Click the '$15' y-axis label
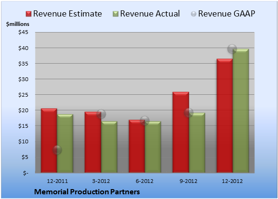The height and width of the screenshot is (199, 278). tap(23, 126)
